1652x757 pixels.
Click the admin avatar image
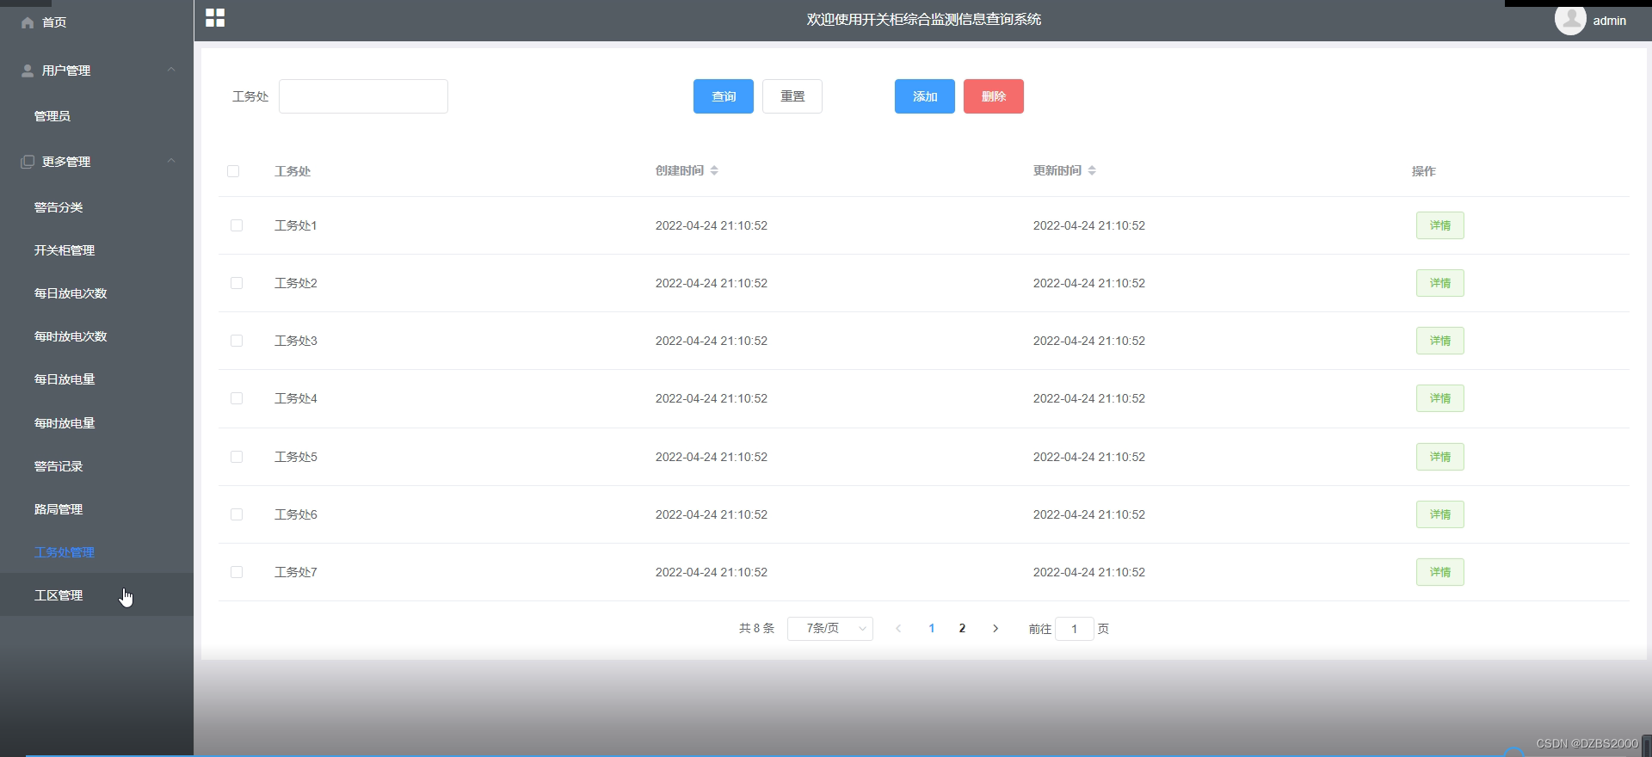coord(1570,19)
